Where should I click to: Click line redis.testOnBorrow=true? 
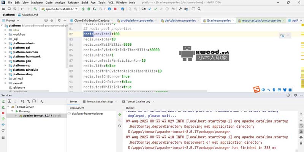tap(106, 76)
